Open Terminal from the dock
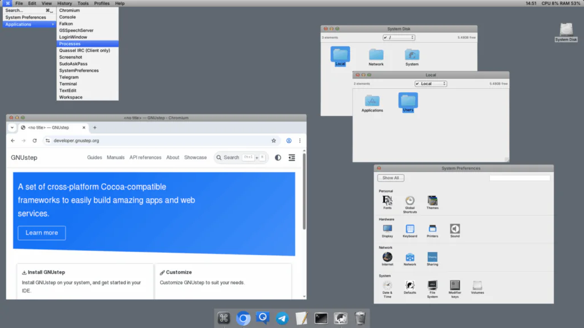 pyautogui.click(x=321, y=318)
